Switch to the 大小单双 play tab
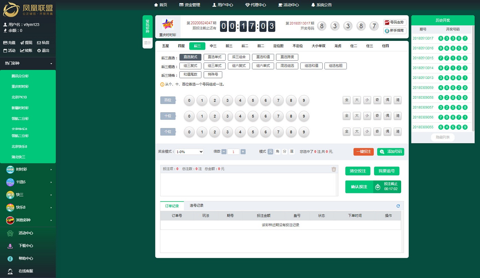Screen dimensions: 480x278 (318, 46)
